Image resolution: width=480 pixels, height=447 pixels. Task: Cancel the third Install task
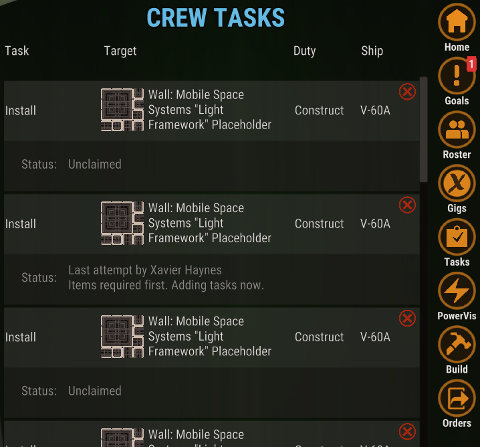tap(407, 318)
